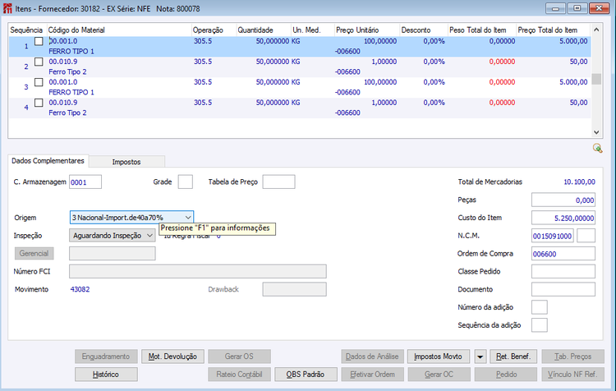616x391 pixels.
Task: Check the box on sequence 3 row
Action: pyautogui.click(x=39, y=82)
